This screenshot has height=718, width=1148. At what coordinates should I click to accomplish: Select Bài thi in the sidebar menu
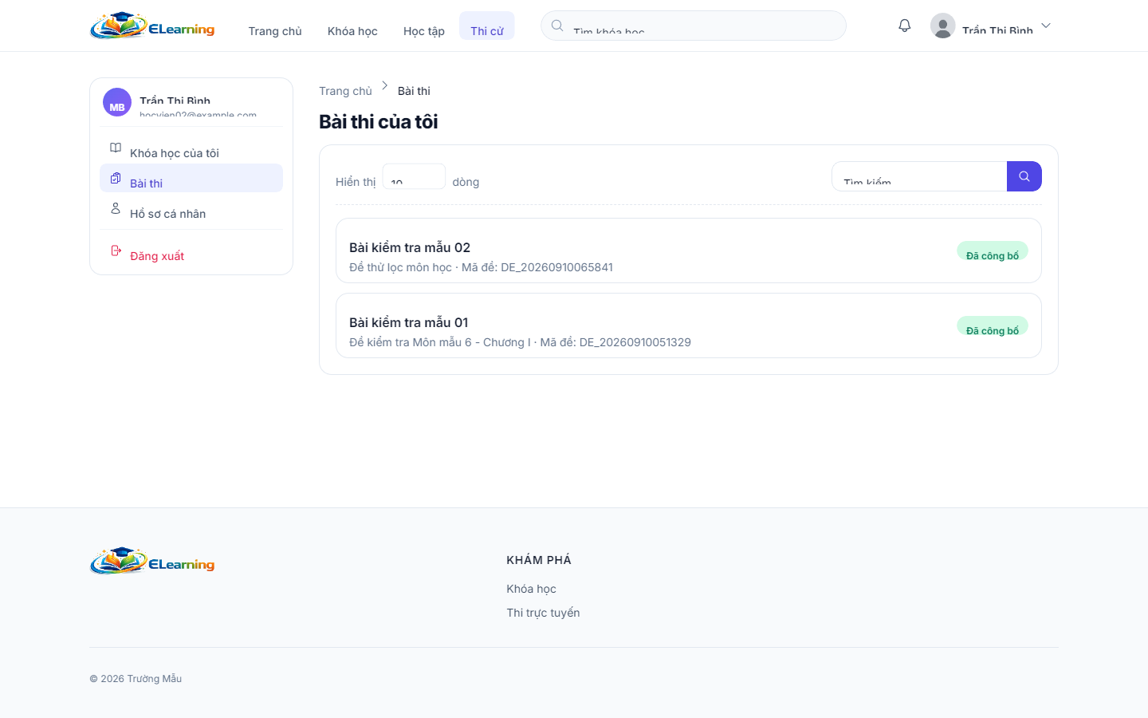tap(191, 178)
